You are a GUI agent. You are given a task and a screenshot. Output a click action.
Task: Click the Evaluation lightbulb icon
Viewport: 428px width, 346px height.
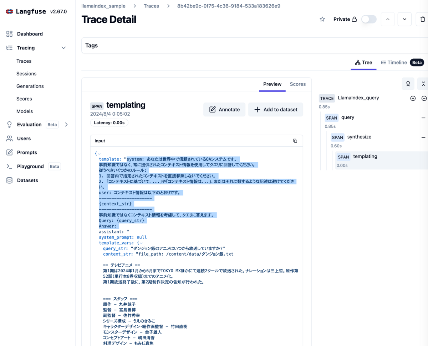coord(9,125)
